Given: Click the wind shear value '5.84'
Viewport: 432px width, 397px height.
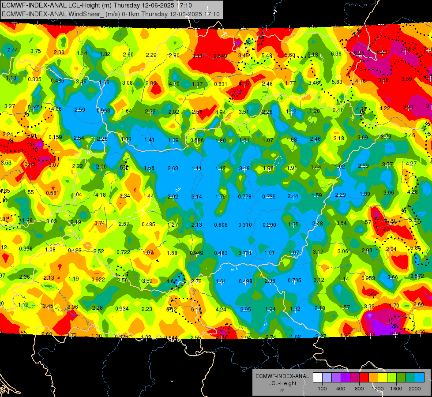Looking at the screenshot, I should tap(416, 247).
